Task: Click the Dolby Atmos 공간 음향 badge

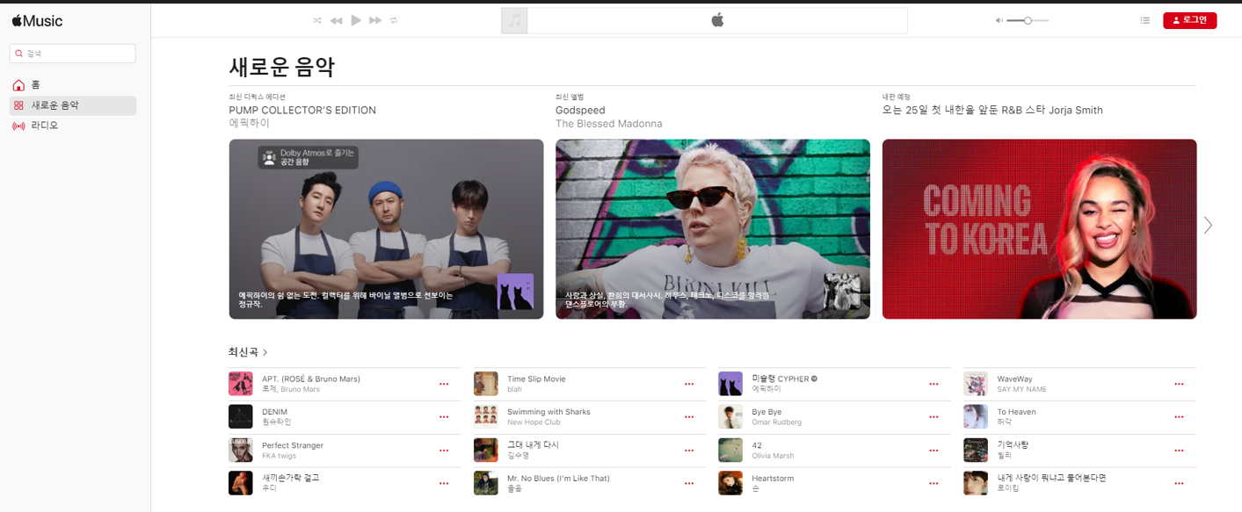Action: click(x=308, y=157)
